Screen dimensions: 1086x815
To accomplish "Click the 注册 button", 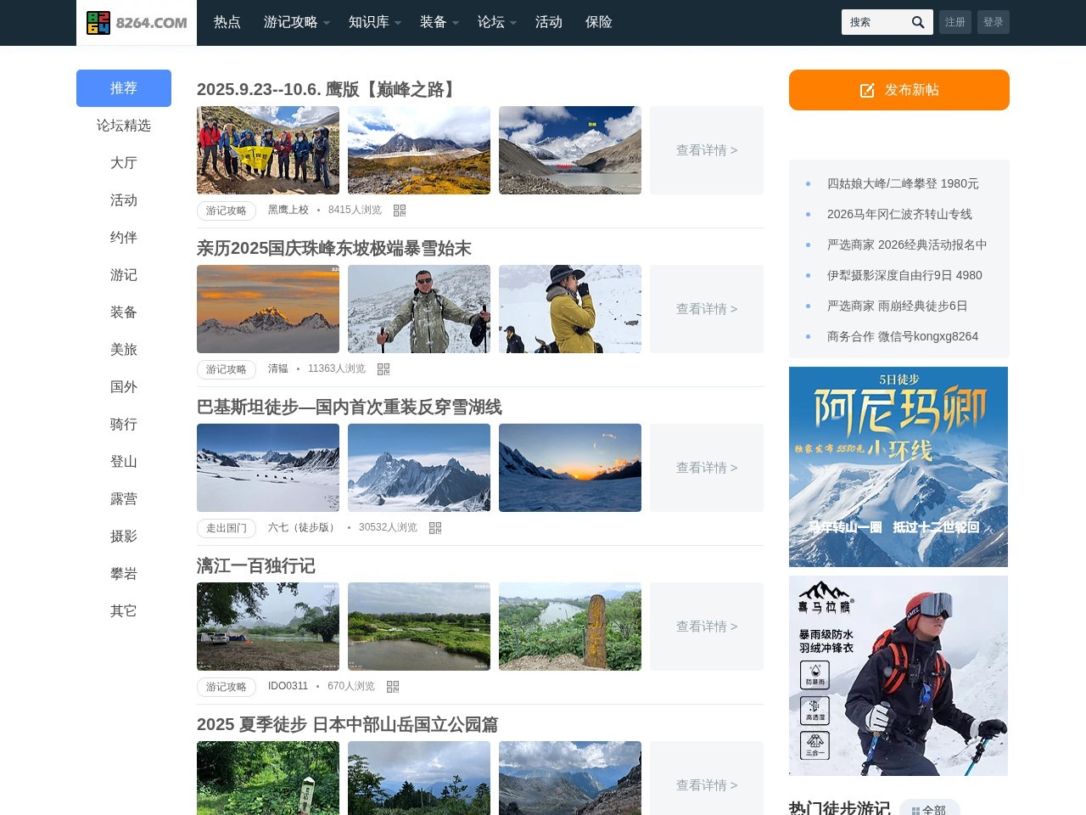I will [x=955, y=22].
